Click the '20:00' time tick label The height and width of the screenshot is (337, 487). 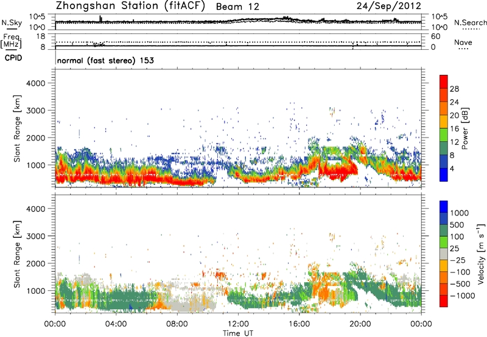360,324
